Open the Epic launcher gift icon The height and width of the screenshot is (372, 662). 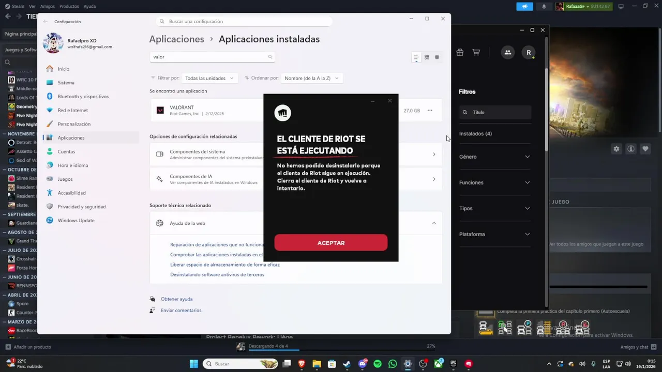pos(460,52)
